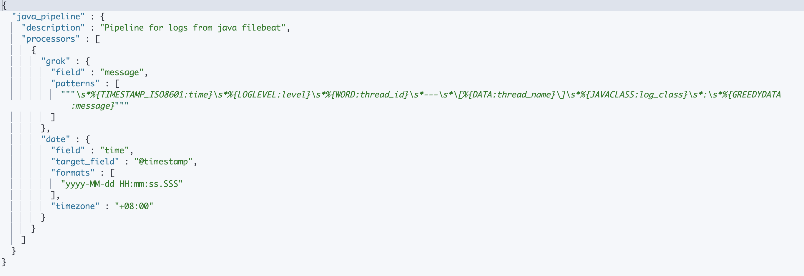The image size is (804, 276).
Task: Click the wrapped ":message}" pattern continuation
Action: (x=93, y=106)
